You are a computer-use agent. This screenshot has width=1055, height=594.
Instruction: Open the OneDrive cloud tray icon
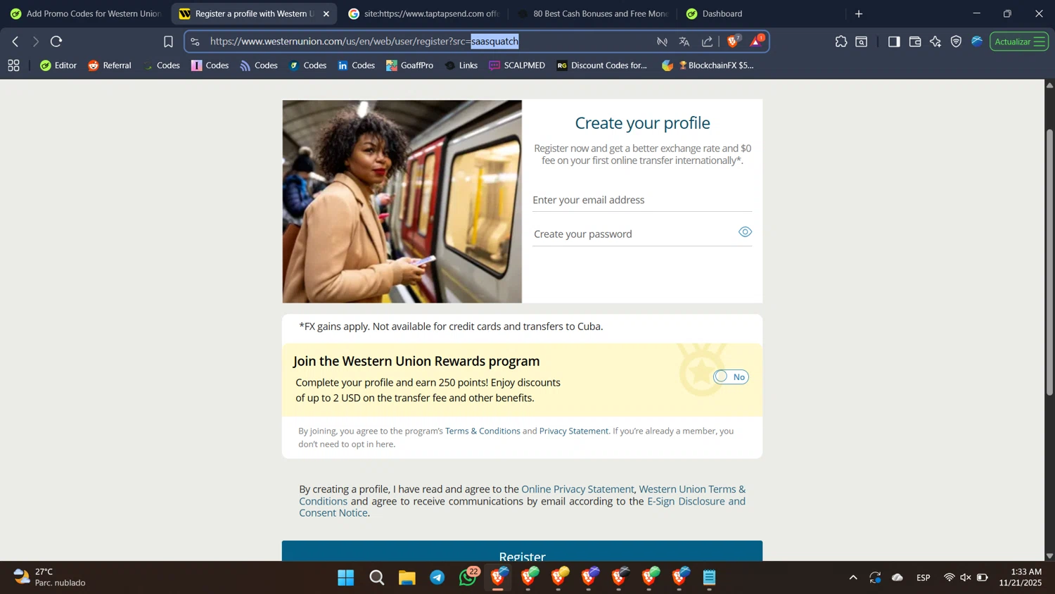point(897,578)
